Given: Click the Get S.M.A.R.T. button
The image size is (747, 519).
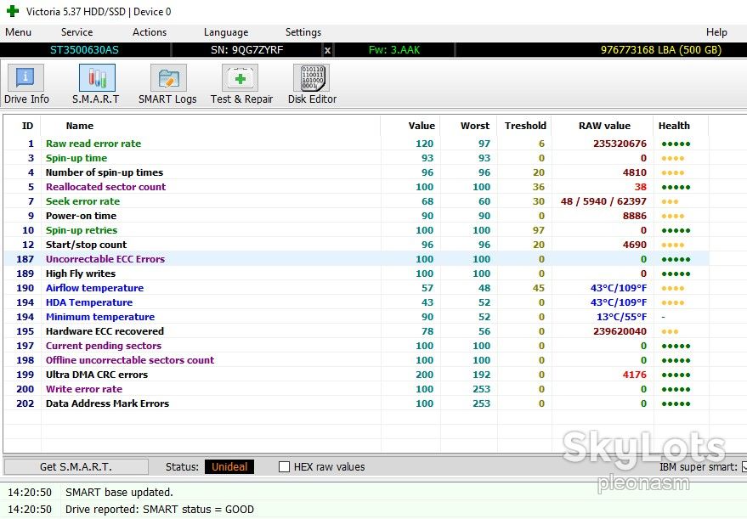Looking at the screenshot, I should coord(76,466).
